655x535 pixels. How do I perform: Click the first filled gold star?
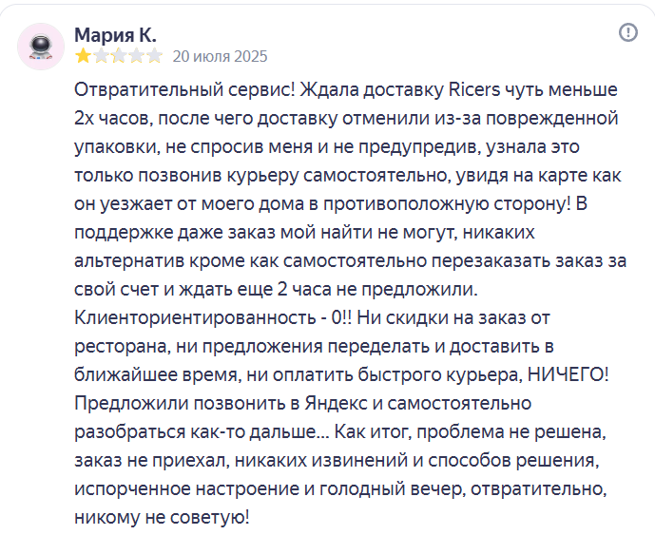pyautogui.click(x=84, y=55)
